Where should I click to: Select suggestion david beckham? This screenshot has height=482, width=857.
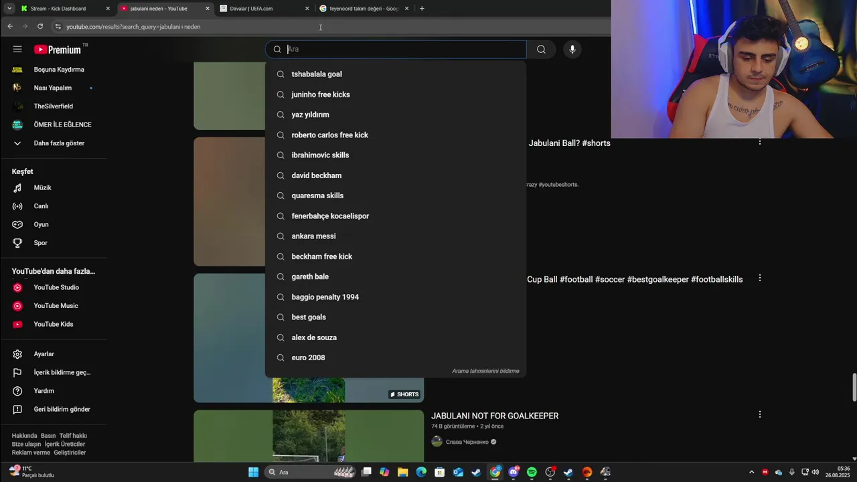[x=396, y=175]
